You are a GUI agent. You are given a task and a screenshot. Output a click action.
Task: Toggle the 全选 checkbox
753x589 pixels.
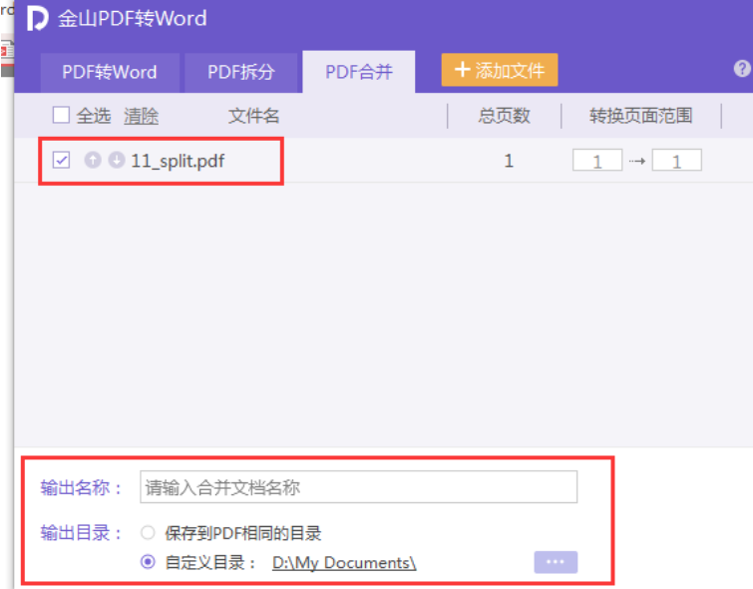61,116
